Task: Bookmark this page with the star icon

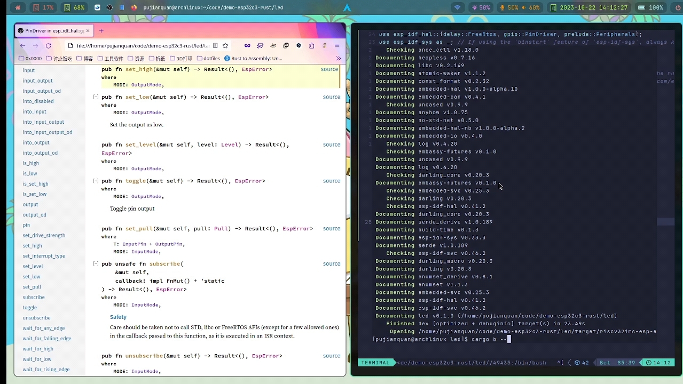Action: [x=225, y=46]
